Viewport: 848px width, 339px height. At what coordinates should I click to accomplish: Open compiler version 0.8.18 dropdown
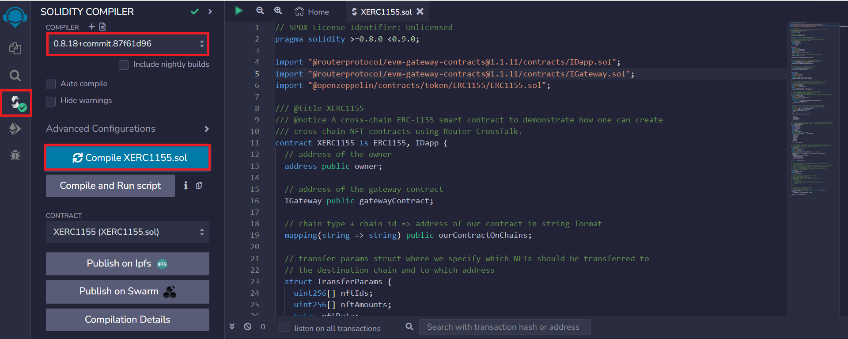pyautogui.click(x=128, y=44)
